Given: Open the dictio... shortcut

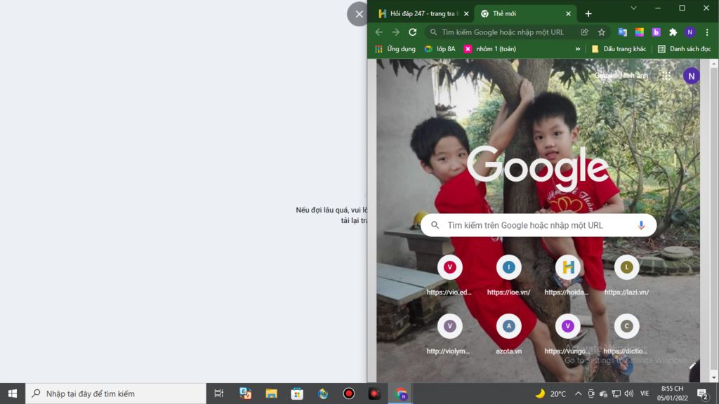Looking at the screenshot, I should [x=626, y=335].
